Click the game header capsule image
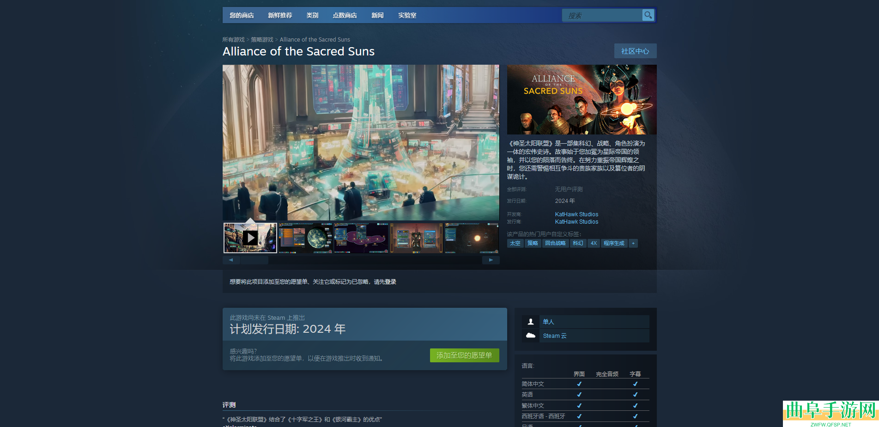 coord(582,99)
